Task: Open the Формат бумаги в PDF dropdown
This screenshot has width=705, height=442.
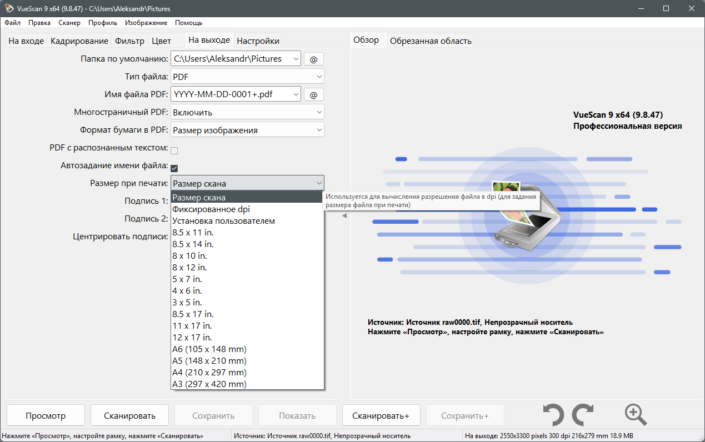Action: point(247,130)
